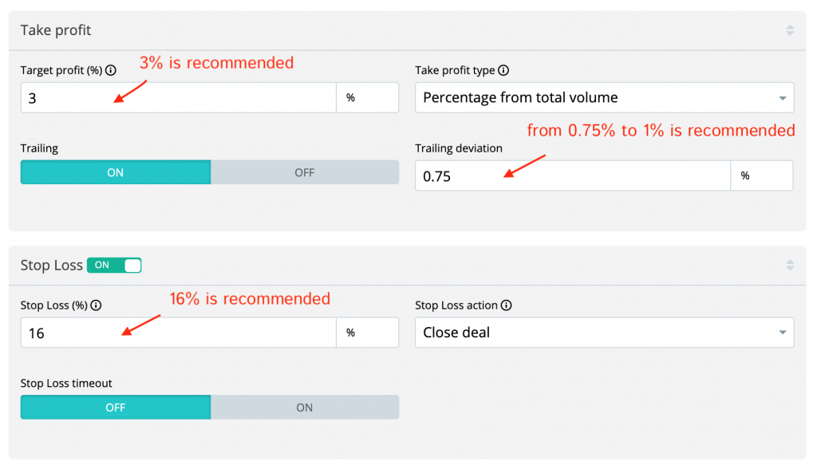Click the info icon beside Target profit (%)
Viewport: 817px width, 469px height.
(111, 71)
